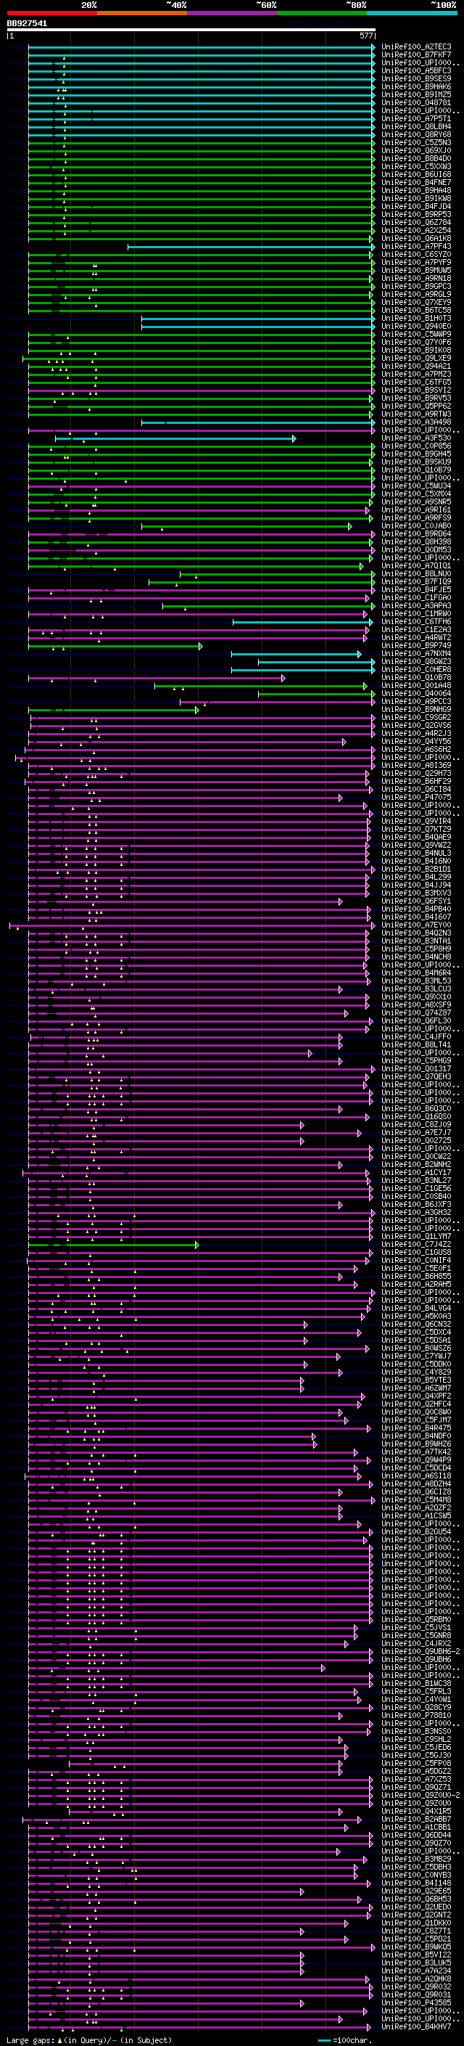Select hit label UniRef100_B9P749
The image size is (464, 2046).
416,647
